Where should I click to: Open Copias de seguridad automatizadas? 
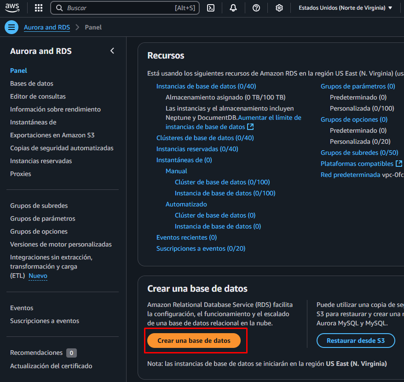[62, 148]
